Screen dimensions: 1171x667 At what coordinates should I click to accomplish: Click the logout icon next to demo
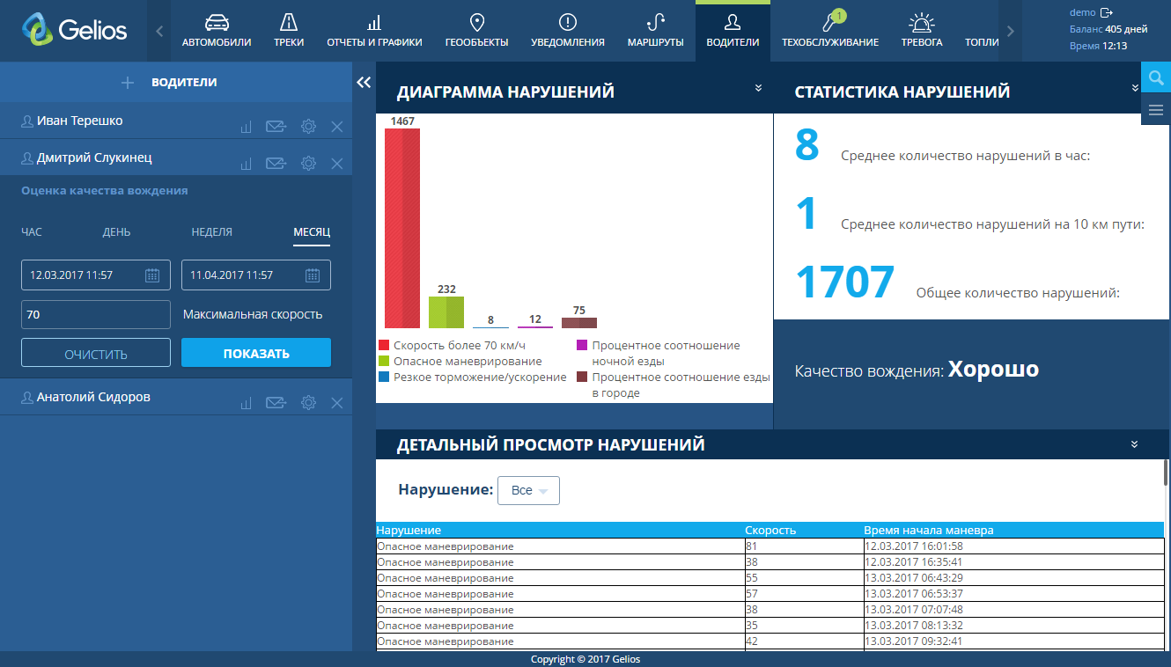point(1107,12)
